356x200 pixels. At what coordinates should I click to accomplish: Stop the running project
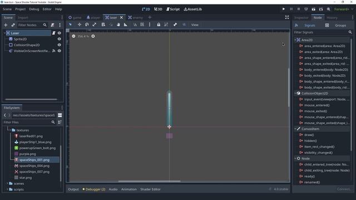[x=299, y=9]
